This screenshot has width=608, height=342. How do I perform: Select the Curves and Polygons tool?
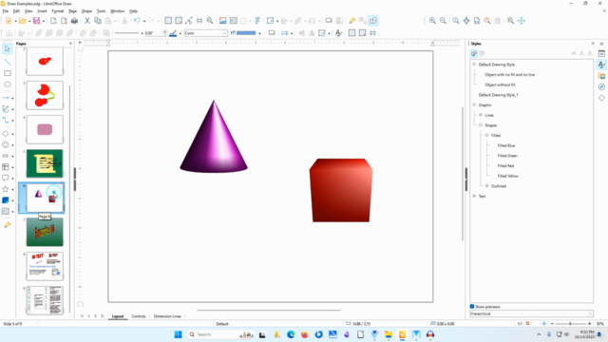point(6,109)
